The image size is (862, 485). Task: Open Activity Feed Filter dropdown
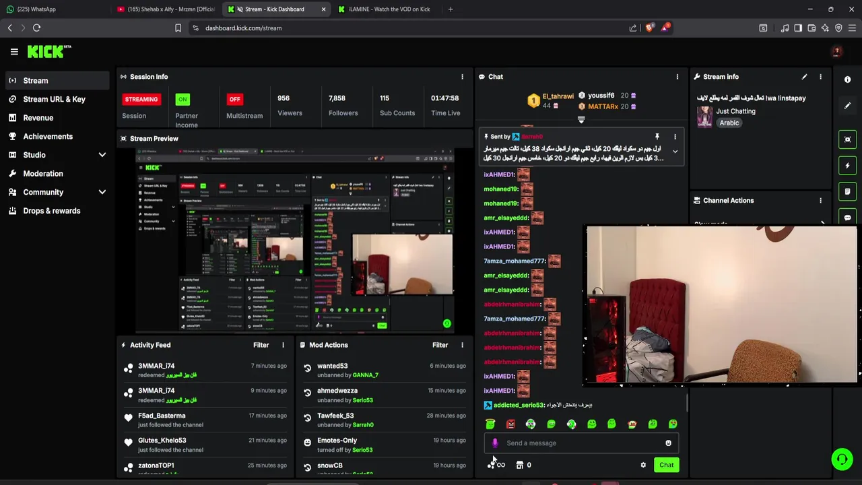click(261, 345)
